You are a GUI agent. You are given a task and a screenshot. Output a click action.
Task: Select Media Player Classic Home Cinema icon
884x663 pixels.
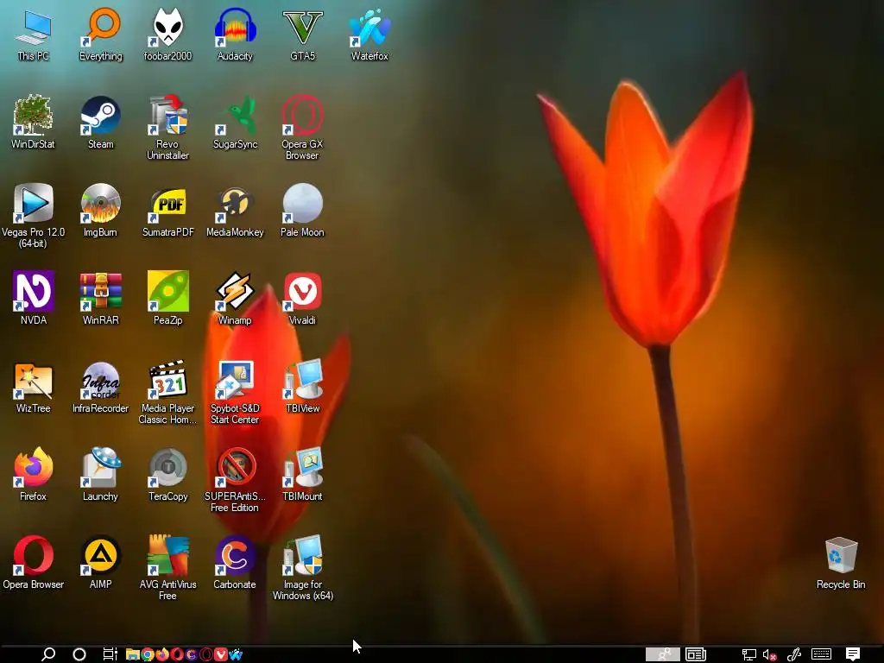click(168, 393)
